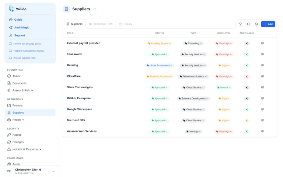
Task: Run AuditMagic for External payroll provider
Action: click(x=247, y=44)
